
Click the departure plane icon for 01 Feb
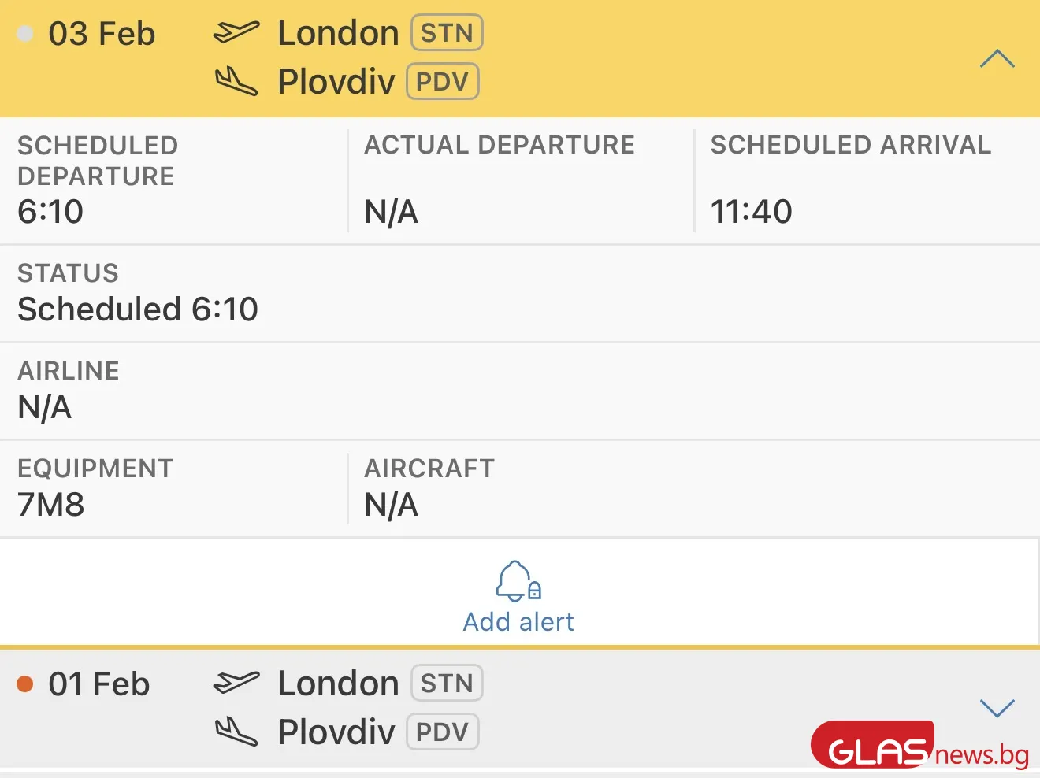coord(236,683)
